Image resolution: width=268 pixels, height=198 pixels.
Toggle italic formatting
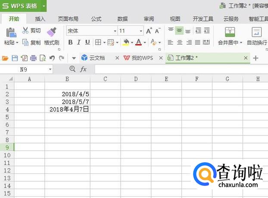coord(78,42)
